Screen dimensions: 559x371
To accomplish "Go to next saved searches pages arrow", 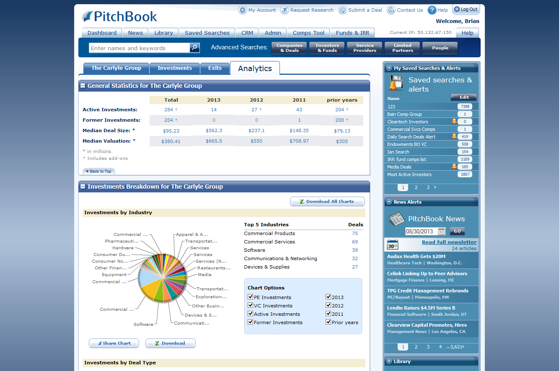I will [x=435, y=187].
